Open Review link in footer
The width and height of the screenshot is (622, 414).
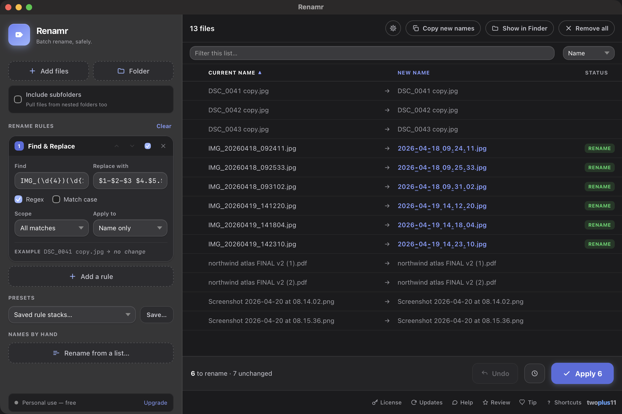pyautogui.click(x=496, y=402)
